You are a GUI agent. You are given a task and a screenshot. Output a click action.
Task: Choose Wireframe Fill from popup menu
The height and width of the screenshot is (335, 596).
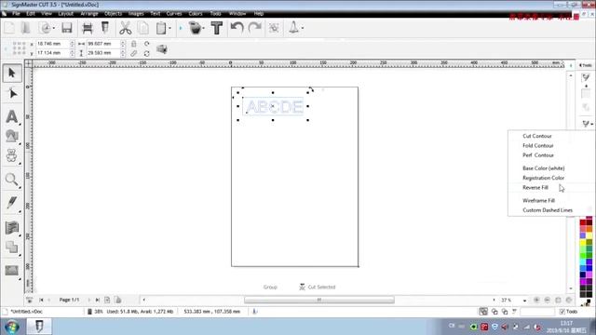coord(538,201)
